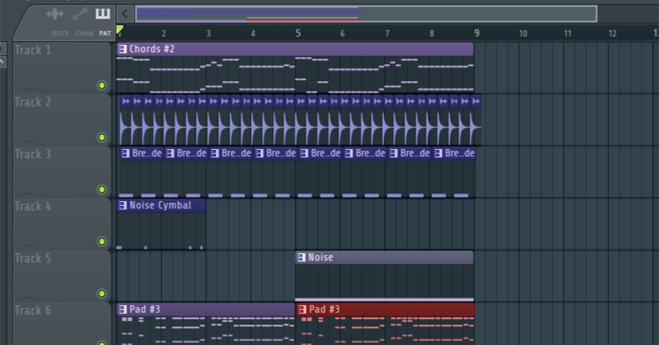Click the Track 1 name label
This screenshot has width=659, height=345.
coord(33,49)
